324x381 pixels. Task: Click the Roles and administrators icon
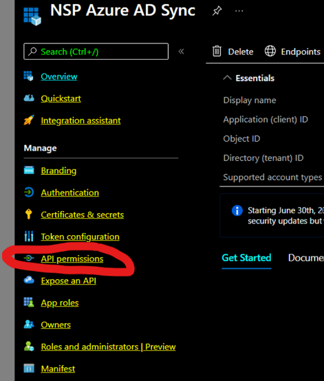pyautogui.click(x=29, y=346)
